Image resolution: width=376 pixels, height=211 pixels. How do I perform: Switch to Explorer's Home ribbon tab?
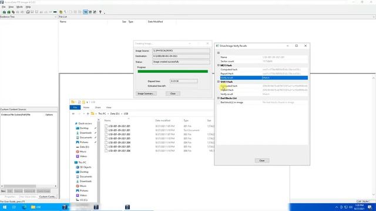pyautogui.click(x=86, y=108)
